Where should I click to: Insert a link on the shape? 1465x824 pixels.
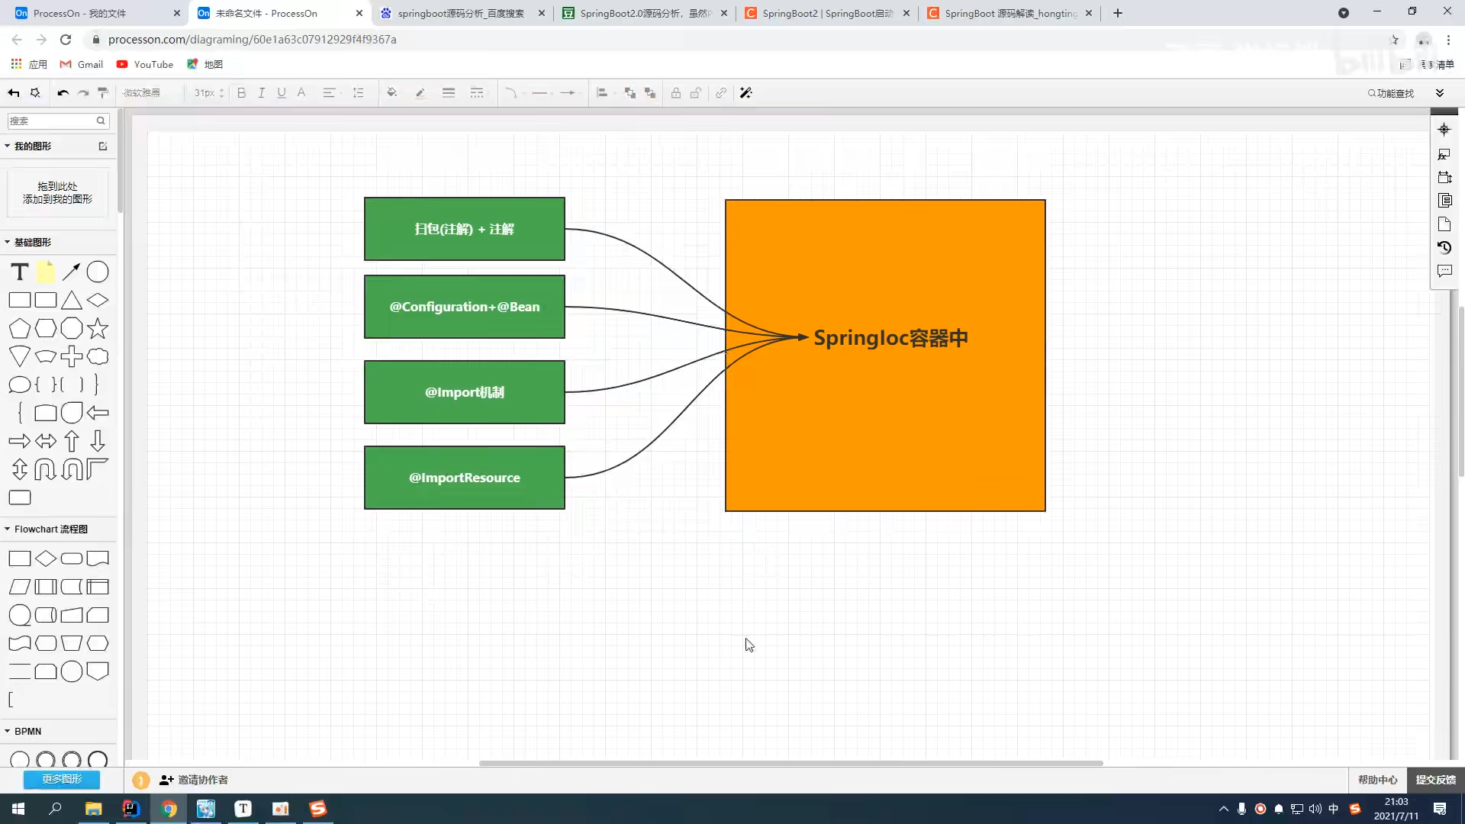(x=721, y=93)
